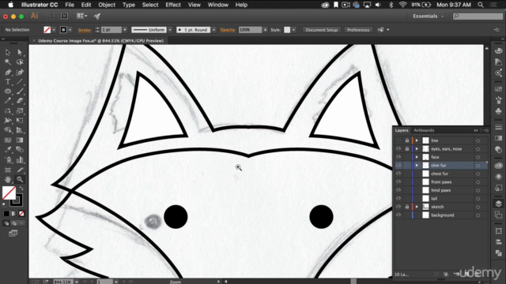Screen dimensions: 506x284
Task: Open the Window menu
Action: point(218,5)
